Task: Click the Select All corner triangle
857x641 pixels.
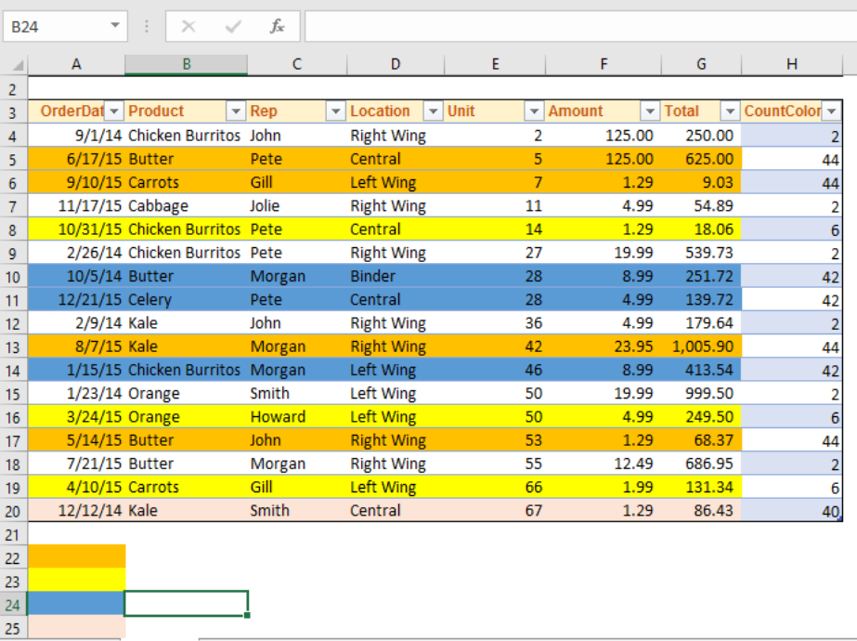Action: [18, 66]
